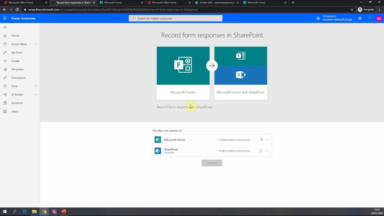
Task: Go to Home in sidebar
Action: click(15, 35)
